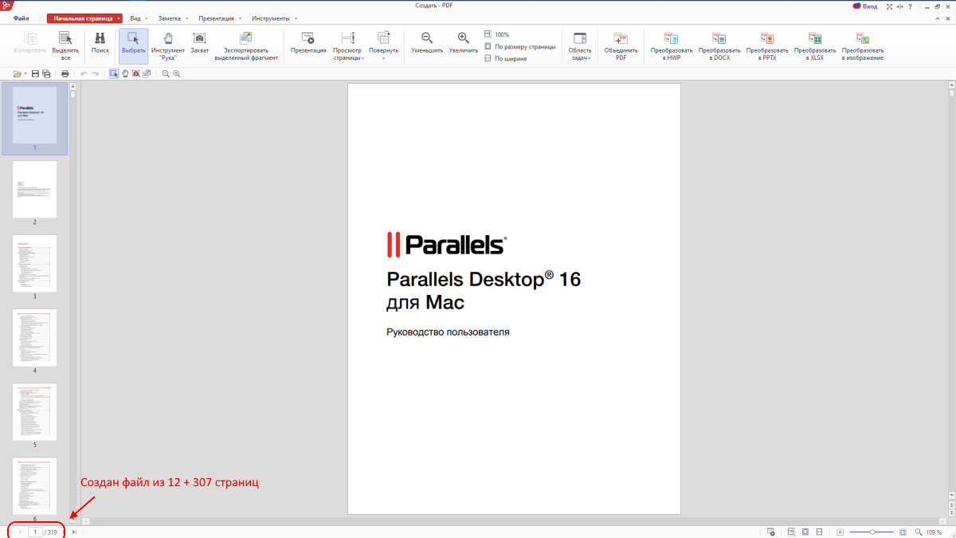The width and height of the screenshot is (956, 538).
Task: Click Преобразовать в изображение
Action: click(863, 45)
